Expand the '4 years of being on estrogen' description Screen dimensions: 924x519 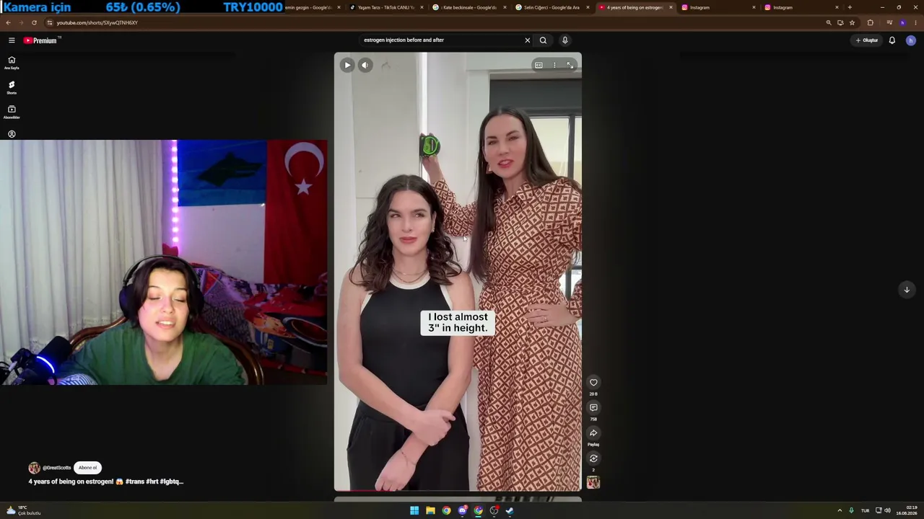click(106, 482)
